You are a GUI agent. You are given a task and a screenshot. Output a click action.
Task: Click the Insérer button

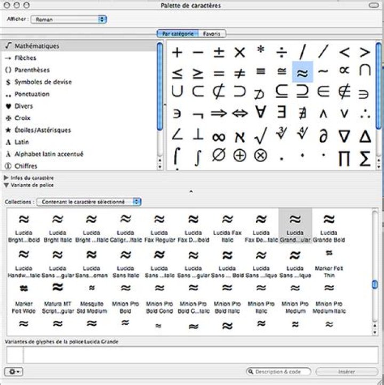pyautogui.click(x=347, y=372)
